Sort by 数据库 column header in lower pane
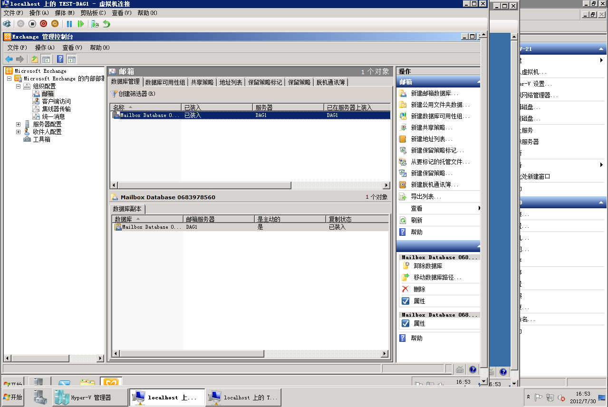Viewport: 608px width, 407px height. click(x=147, y=219)
